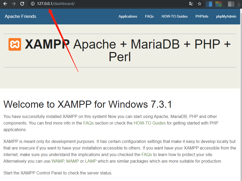
Task: Click the browser forward arrow
Action: [x=14, y=4]
